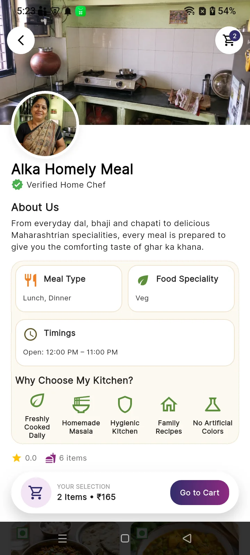Screen dimensions: 250x555
Task: Tap the green verified badge icon
Action: 17,185
